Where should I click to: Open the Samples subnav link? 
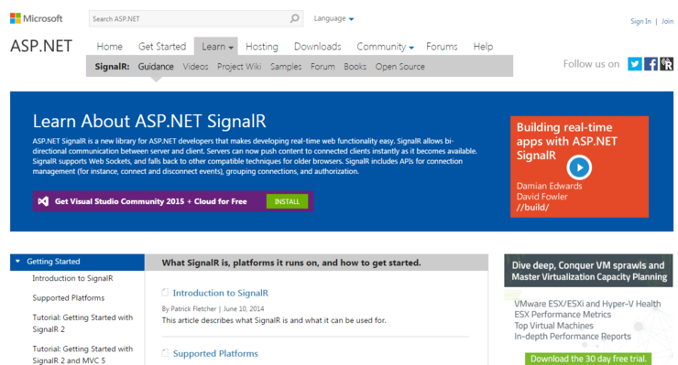tap(286, 67)
